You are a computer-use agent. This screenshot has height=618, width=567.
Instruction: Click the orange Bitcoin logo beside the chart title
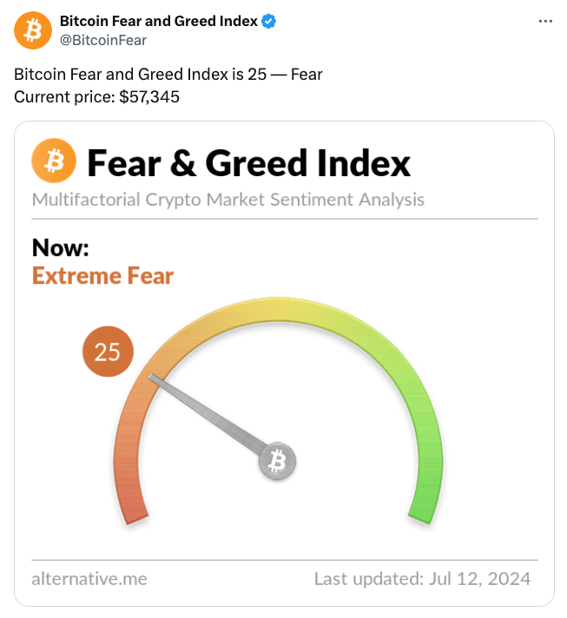click(54, 161)
